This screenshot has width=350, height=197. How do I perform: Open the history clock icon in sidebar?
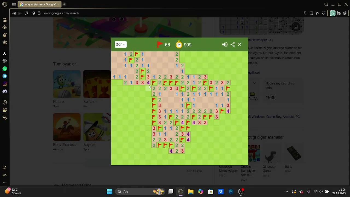[5, 102]
